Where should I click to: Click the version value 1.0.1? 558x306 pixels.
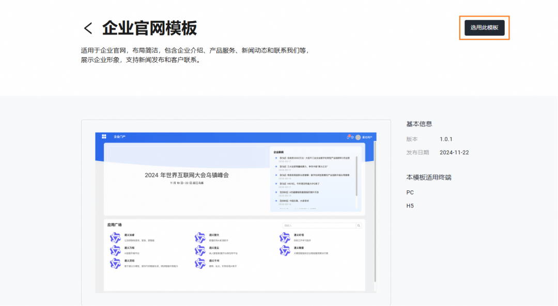tap(446, 139)
